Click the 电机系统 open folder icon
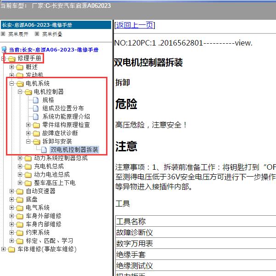Screen dimensions: 276x276 [20, 84]
